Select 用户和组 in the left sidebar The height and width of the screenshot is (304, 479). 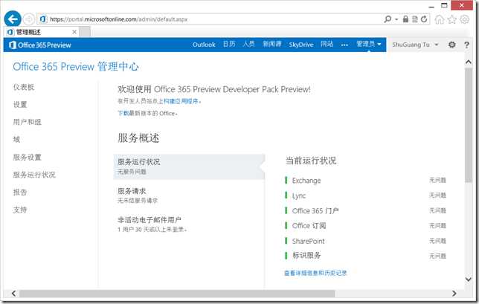(27, 122)
